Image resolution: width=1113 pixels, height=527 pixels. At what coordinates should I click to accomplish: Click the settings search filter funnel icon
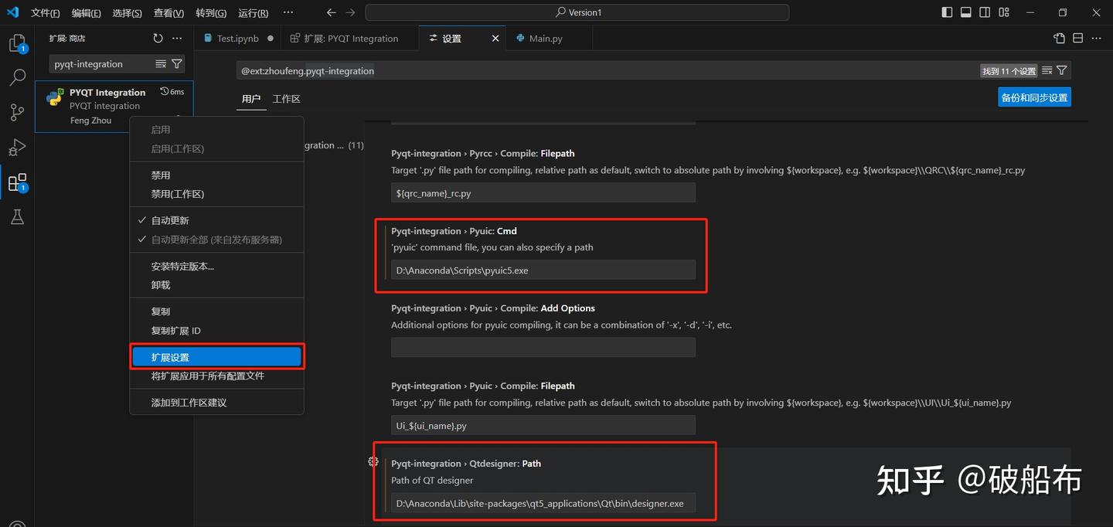coord(1062,70)
